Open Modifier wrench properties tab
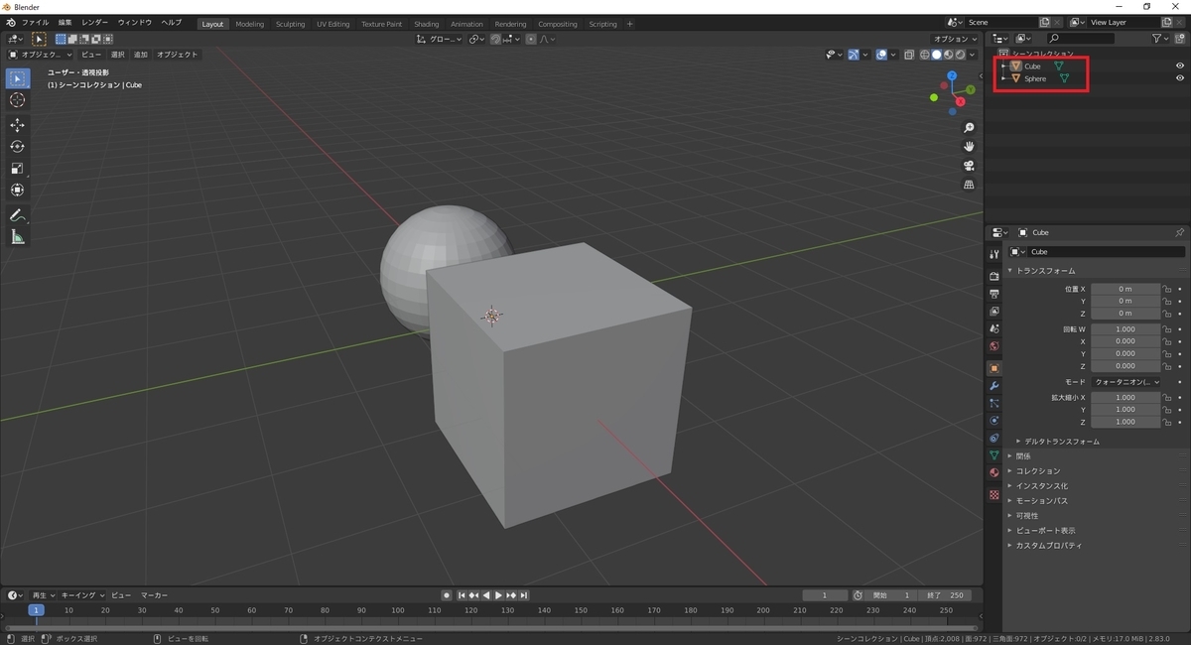 (x=994, y=385)
